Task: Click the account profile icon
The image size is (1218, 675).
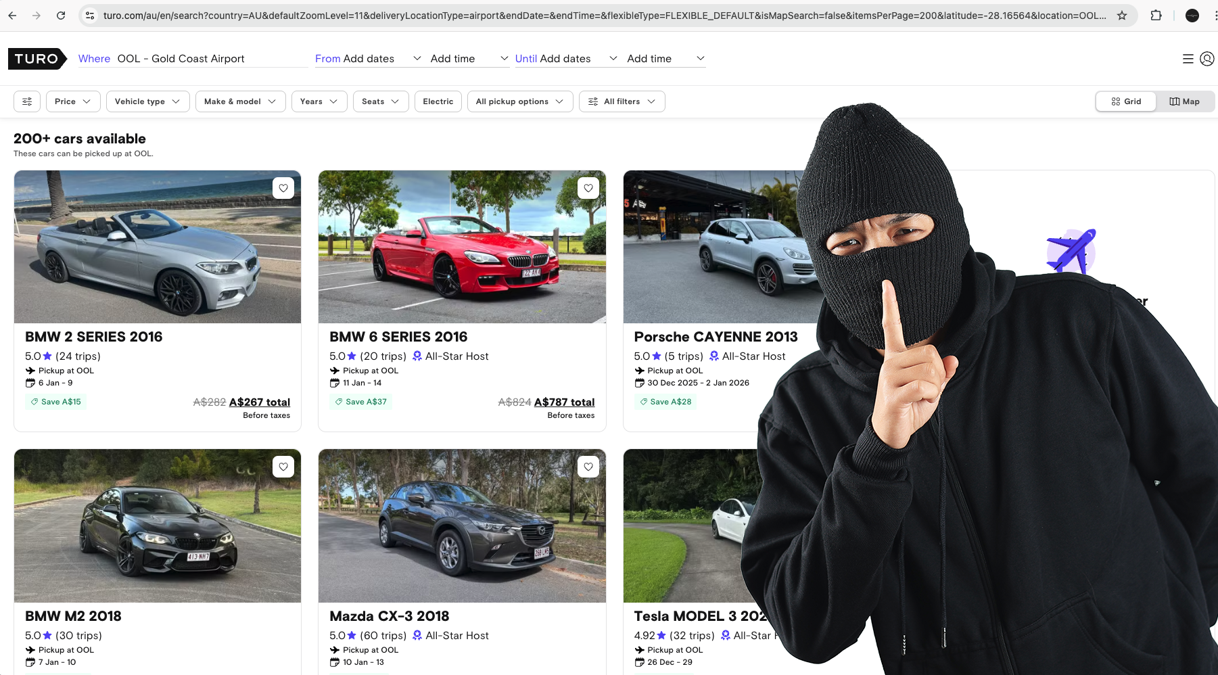Action: click(x=1207, y=59)
